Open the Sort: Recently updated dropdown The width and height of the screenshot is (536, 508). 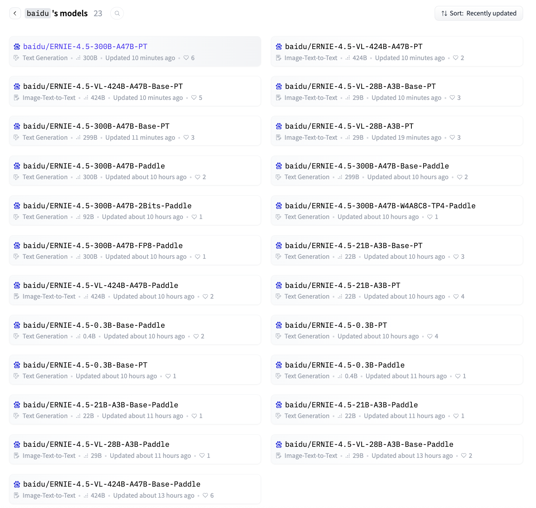point(478,14)
